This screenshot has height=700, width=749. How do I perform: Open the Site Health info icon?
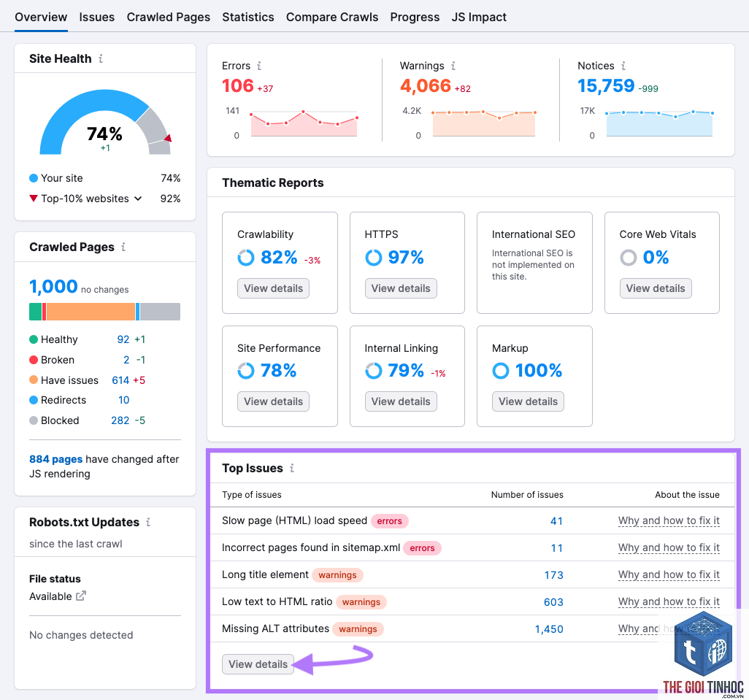coord(101,58)
